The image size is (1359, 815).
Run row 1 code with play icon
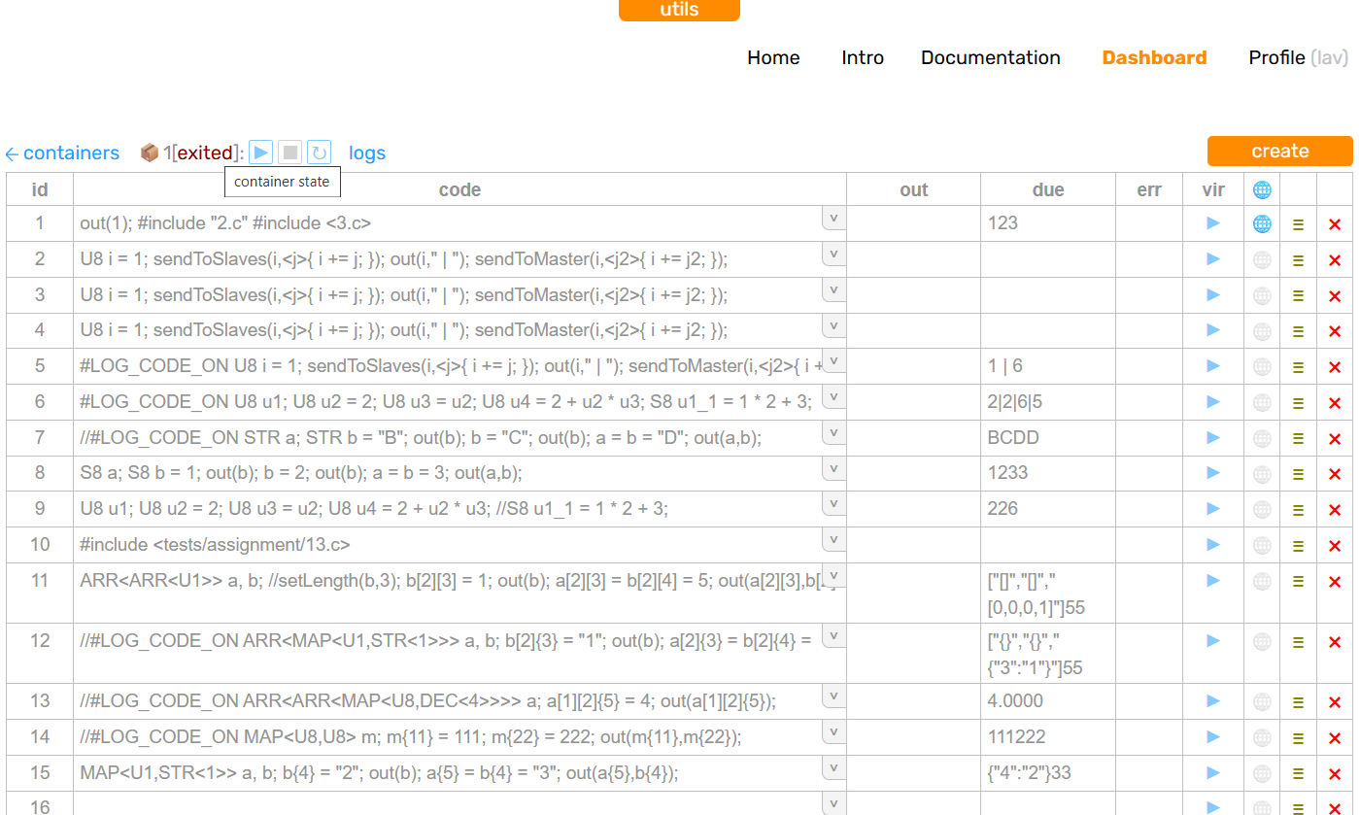tap(1212, 223)
